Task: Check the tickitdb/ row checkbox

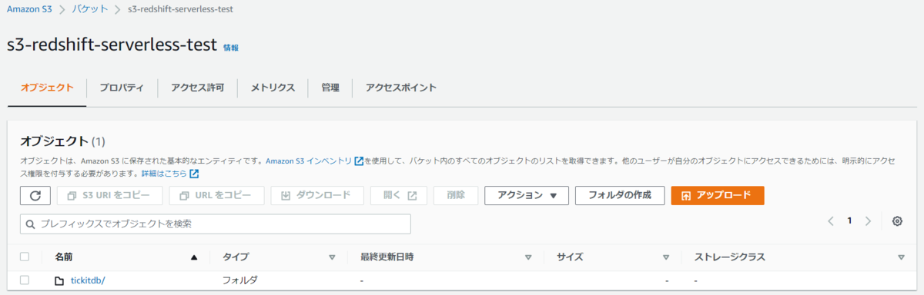Action: pos(25,280)
